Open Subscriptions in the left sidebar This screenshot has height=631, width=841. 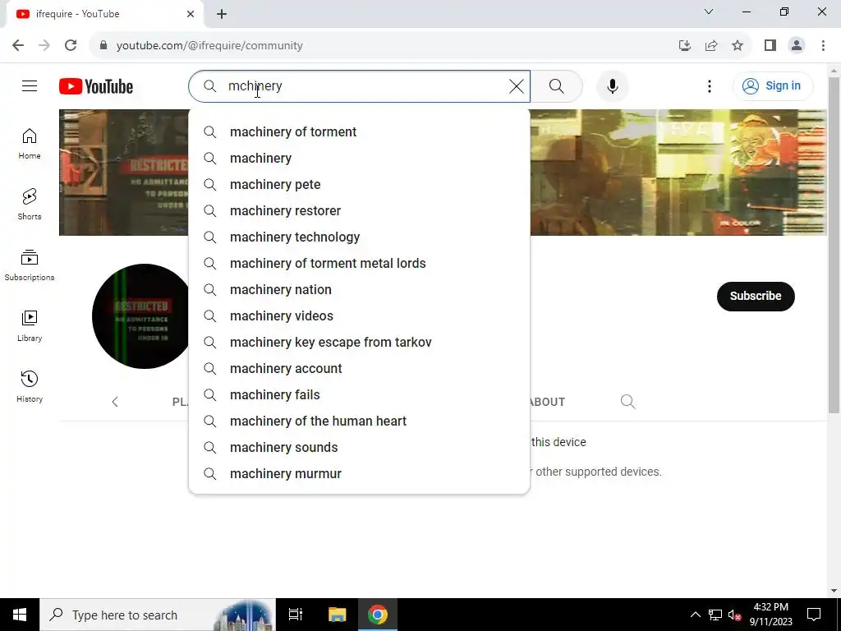coord(30,265)
